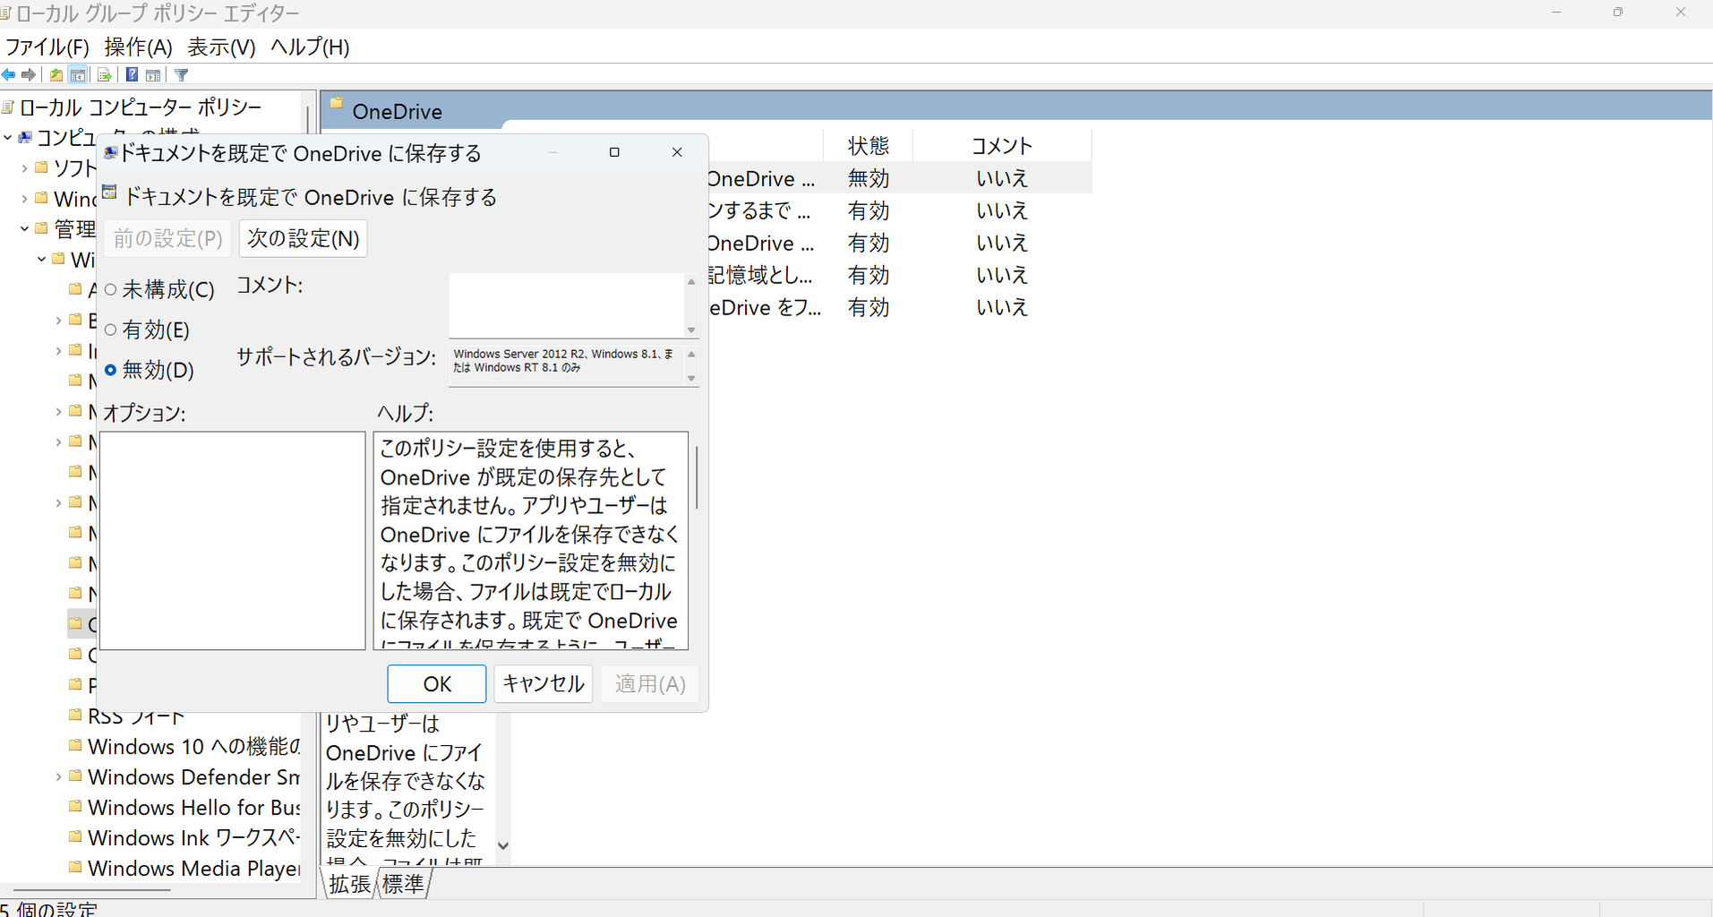Click the comment box scroll-up arrow
Screen dimensions: 1713x917
(691, 282)
